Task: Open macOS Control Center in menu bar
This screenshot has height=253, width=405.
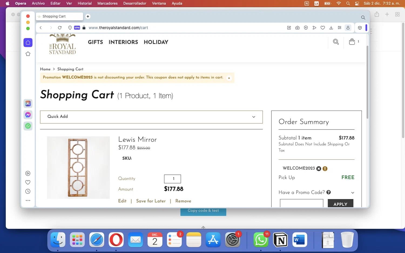Action: tap(357, 4)
